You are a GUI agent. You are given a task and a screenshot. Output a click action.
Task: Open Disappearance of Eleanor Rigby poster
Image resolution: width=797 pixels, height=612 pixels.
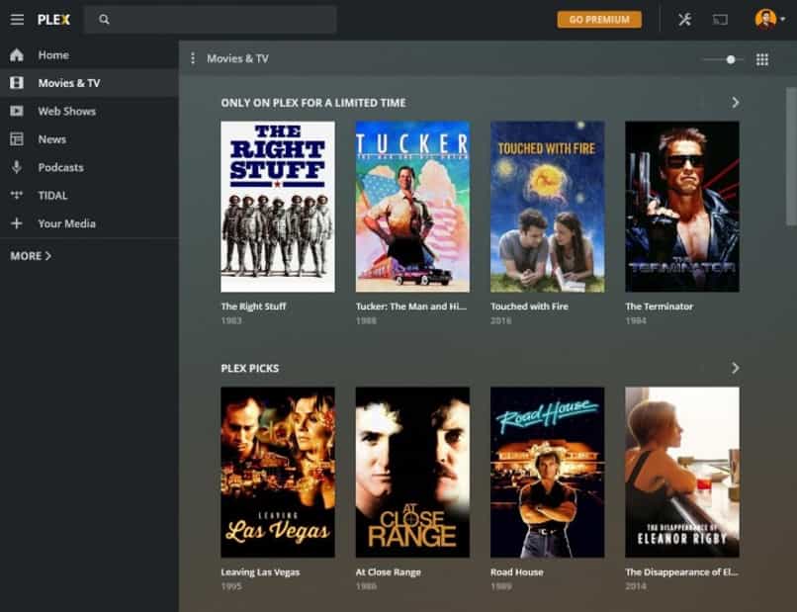coord(682,473)
